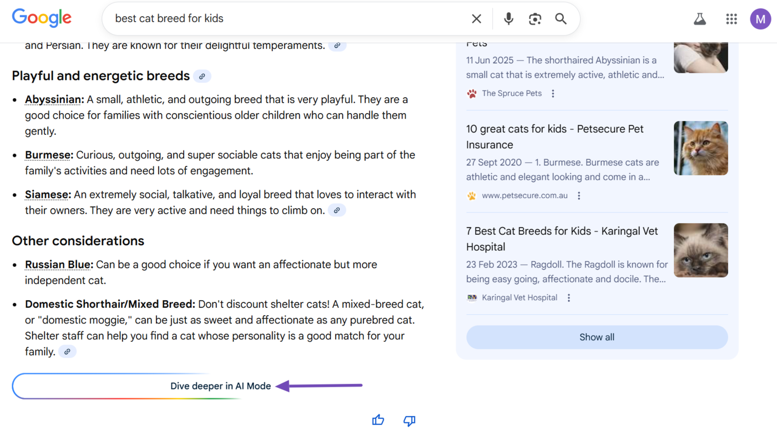Open Google Lens image search
This screenshot has width=777, height=435.
534,18
